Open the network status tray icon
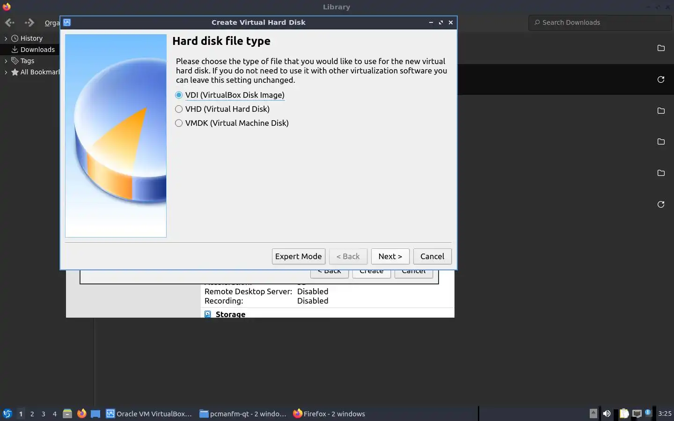The width and height of the screenshot is (674, 421). pyautogui.click(x=637, y=414)
